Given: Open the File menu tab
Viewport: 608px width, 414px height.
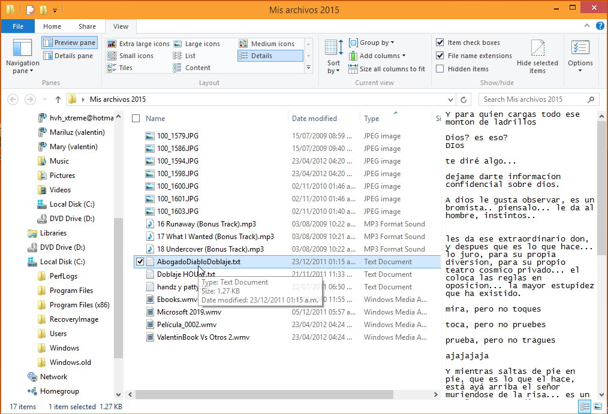Looking at the screenshot, I should 18,26.
